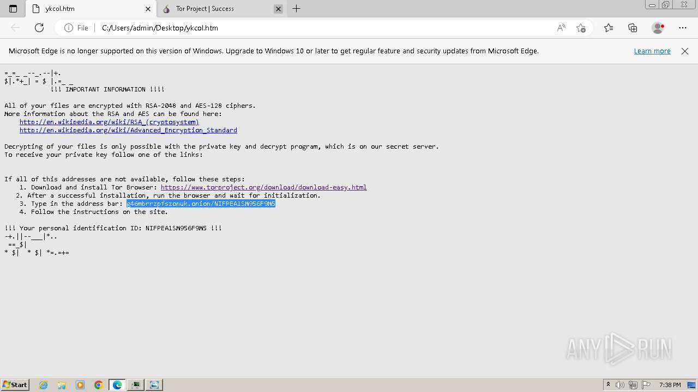Viewport: 698px width, 392px height.
Task: Close the Tor Project Success tab
Action: point(278,9)
